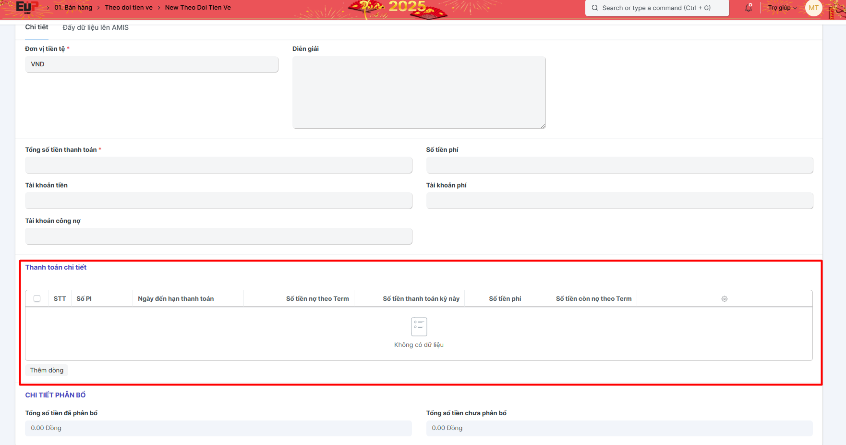Click the search magnifier icon
Viewport: 846px width, 445px height.
[x=595, y=8]
